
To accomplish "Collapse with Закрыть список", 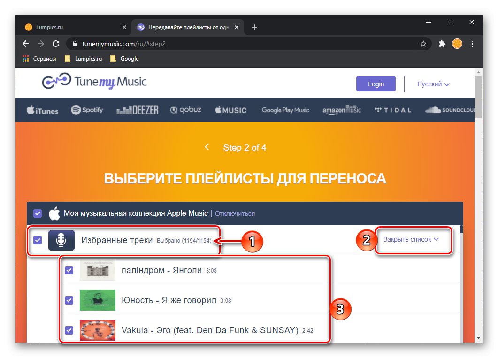I will 411,240.
